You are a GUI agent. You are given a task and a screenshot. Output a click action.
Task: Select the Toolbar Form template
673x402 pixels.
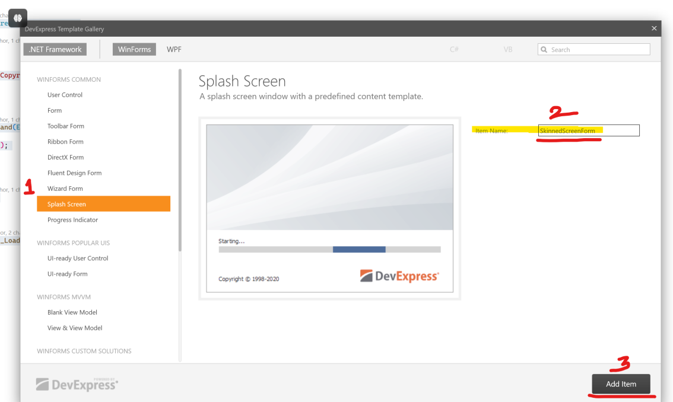(x=66, y=126)
